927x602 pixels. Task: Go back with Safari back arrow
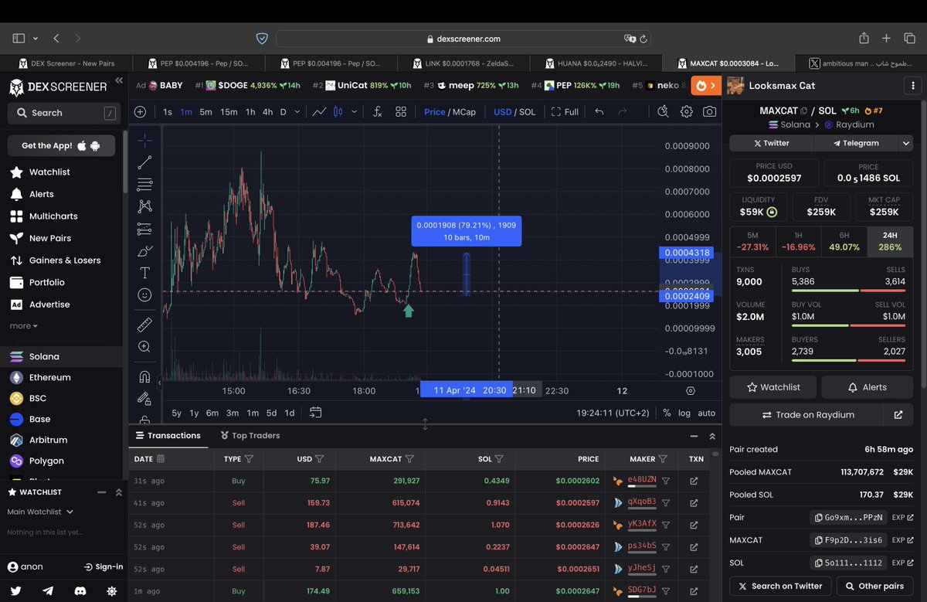(56, 38)
